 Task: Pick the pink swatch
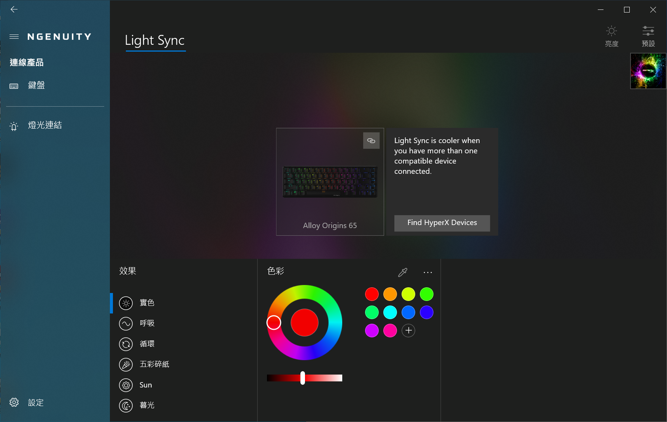(390, 331)
